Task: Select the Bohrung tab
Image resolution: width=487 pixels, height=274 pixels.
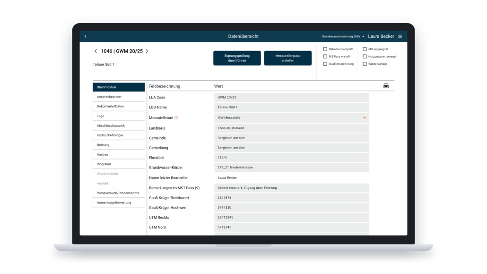Action: (119, 145)
